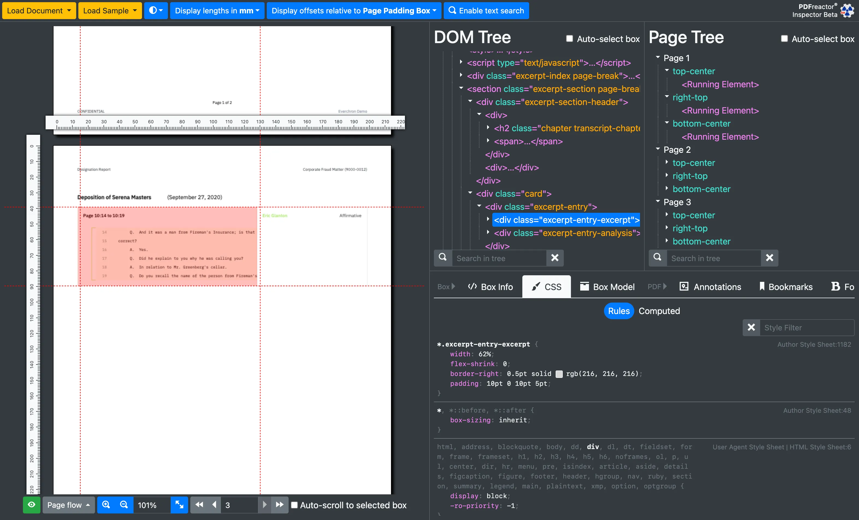
Task: Click Author Style Sheet:1182 source link
Action: (x=814, y=344)
